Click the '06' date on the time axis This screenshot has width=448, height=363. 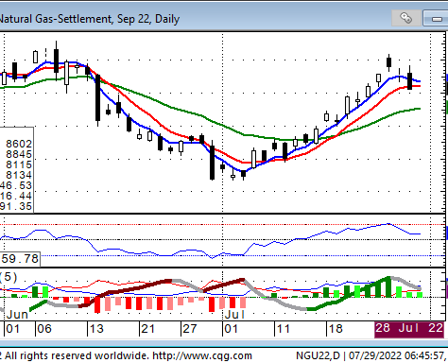44,329
